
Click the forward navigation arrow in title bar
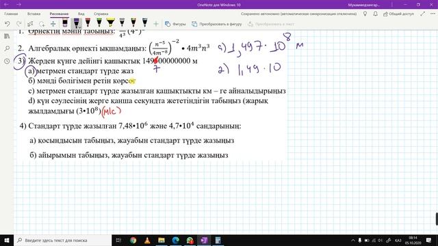coord(18,5)
